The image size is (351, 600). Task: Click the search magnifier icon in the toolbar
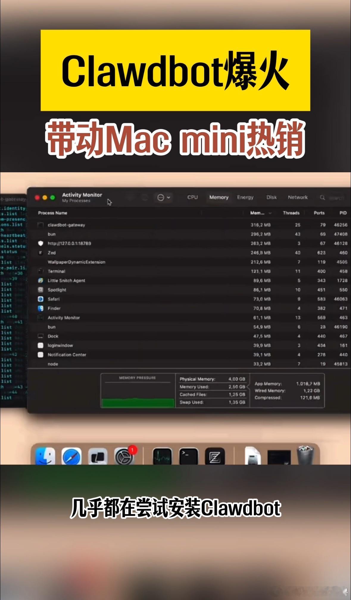tap(322, 197)
